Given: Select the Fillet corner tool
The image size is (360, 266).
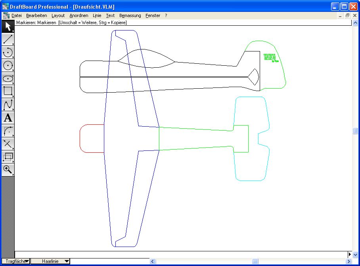Looking at the screenshot, I should point(8,131).
